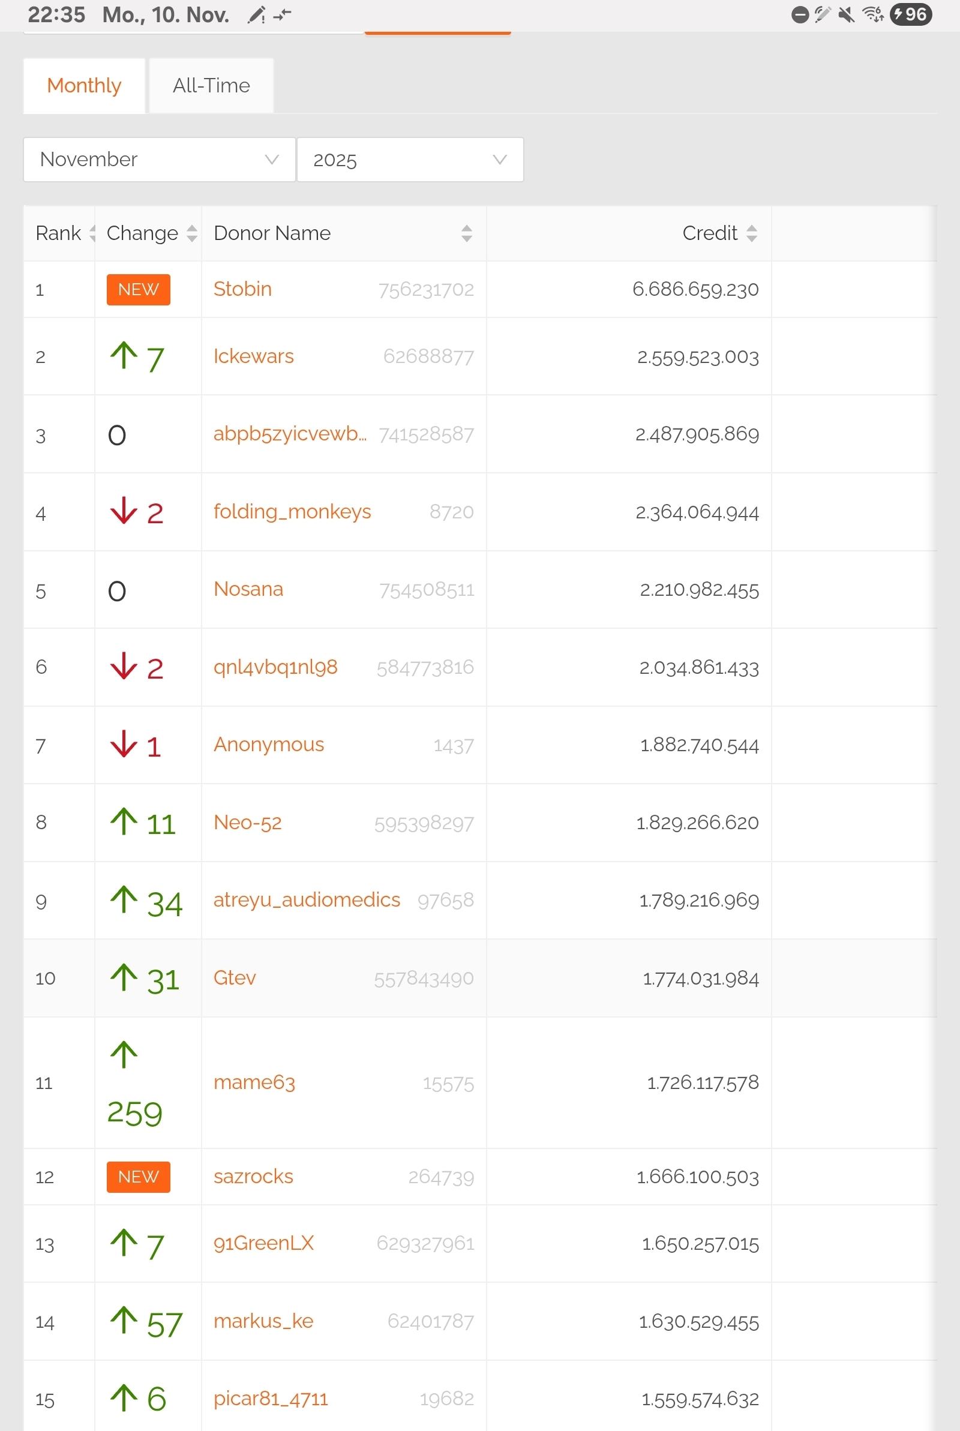Viewport: 960px width, 1431px height.
Task: Open the November month dropdown
Action: click(159, 160)
